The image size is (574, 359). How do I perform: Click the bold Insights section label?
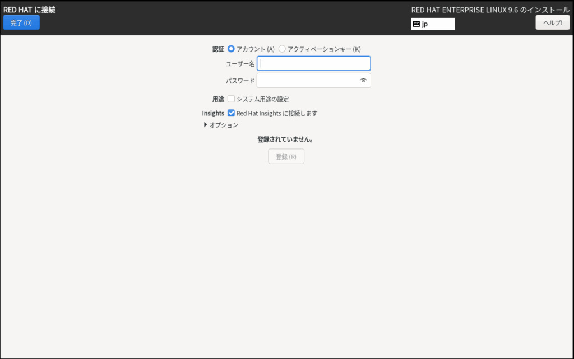[x=213, y=113]
